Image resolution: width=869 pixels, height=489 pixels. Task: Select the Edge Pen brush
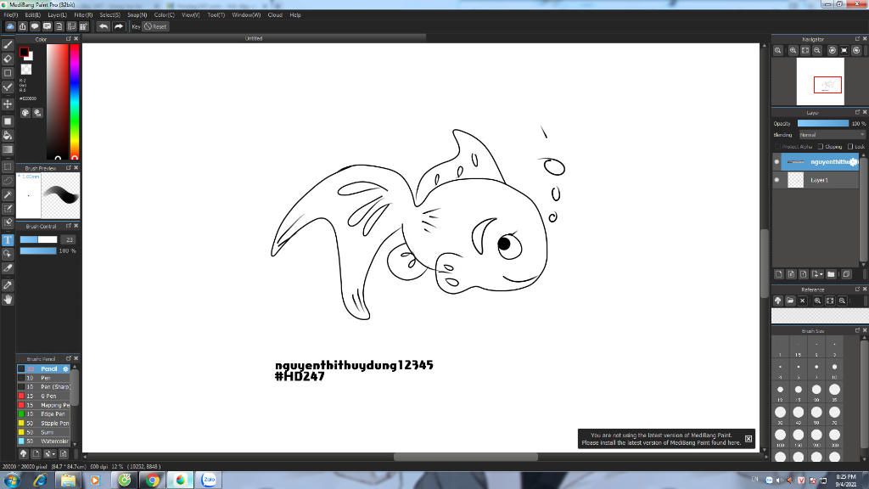pos(44,414)
